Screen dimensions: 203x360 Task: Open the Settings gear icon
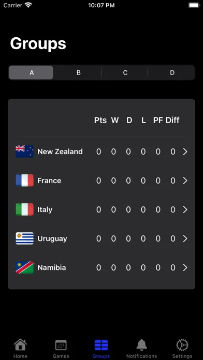pos(182,345)
